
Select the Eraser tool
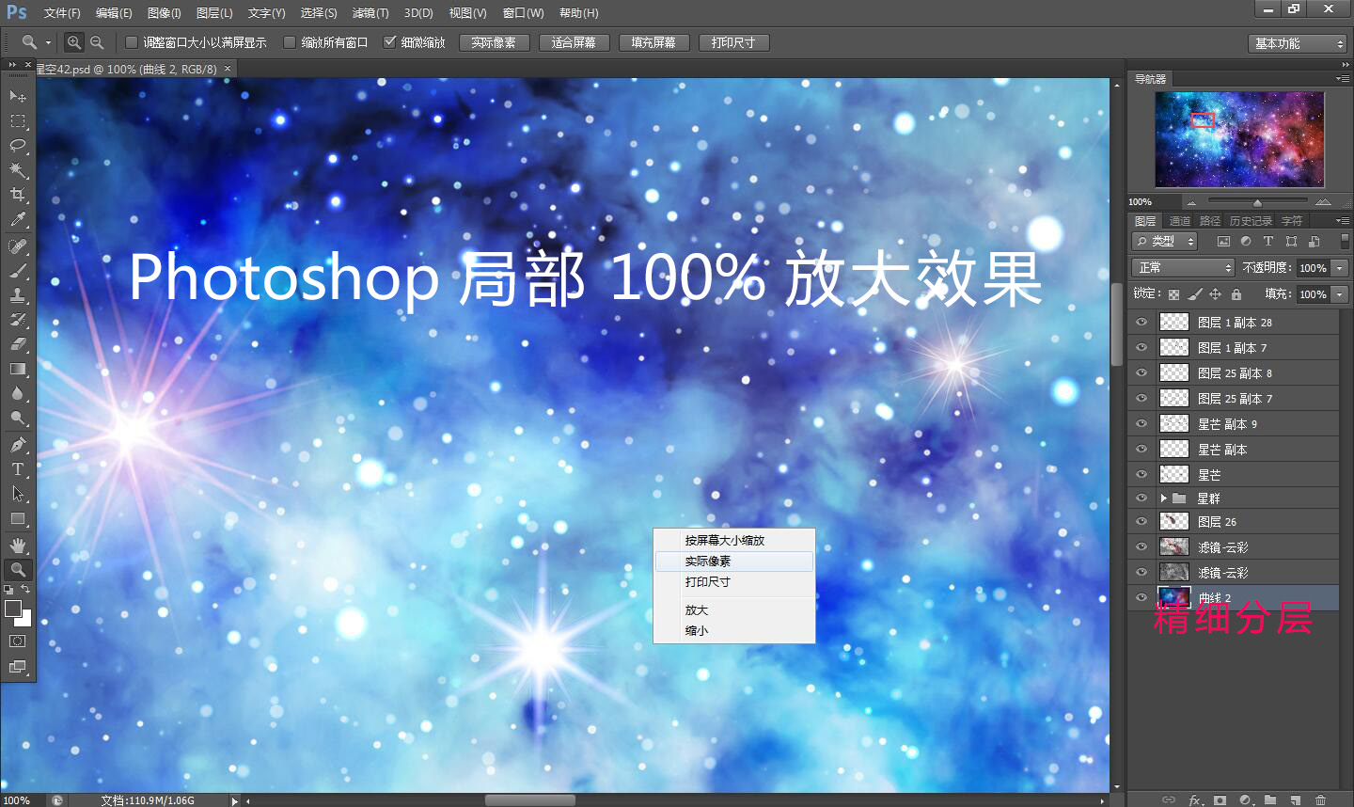click(x=18, y=344)
